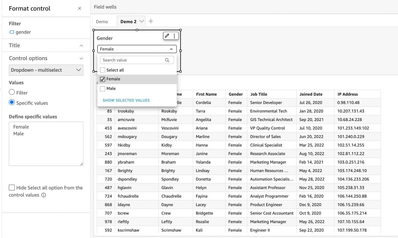Close the Format control panel

coord(79,8)
